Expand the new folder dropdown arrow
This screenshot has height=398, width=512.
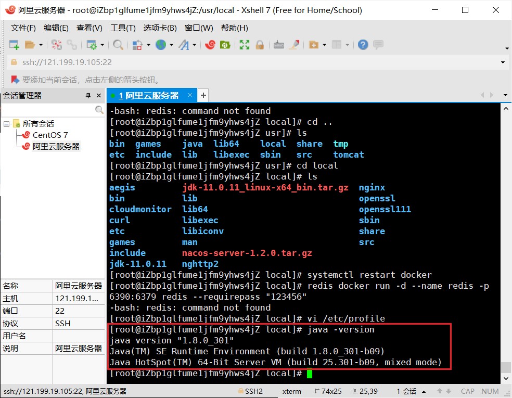point(324,45)
